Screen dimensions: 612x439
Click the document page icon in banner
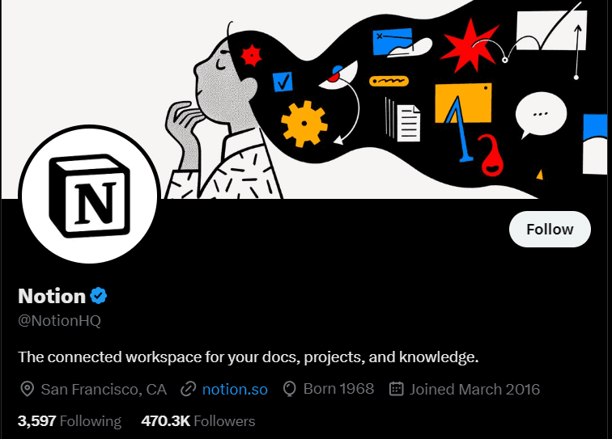tap(408, 123)
